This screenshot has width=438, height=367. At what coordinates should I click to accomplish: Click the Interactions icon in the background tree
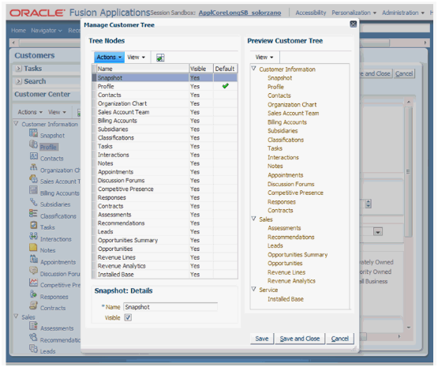tap(33, 236)
